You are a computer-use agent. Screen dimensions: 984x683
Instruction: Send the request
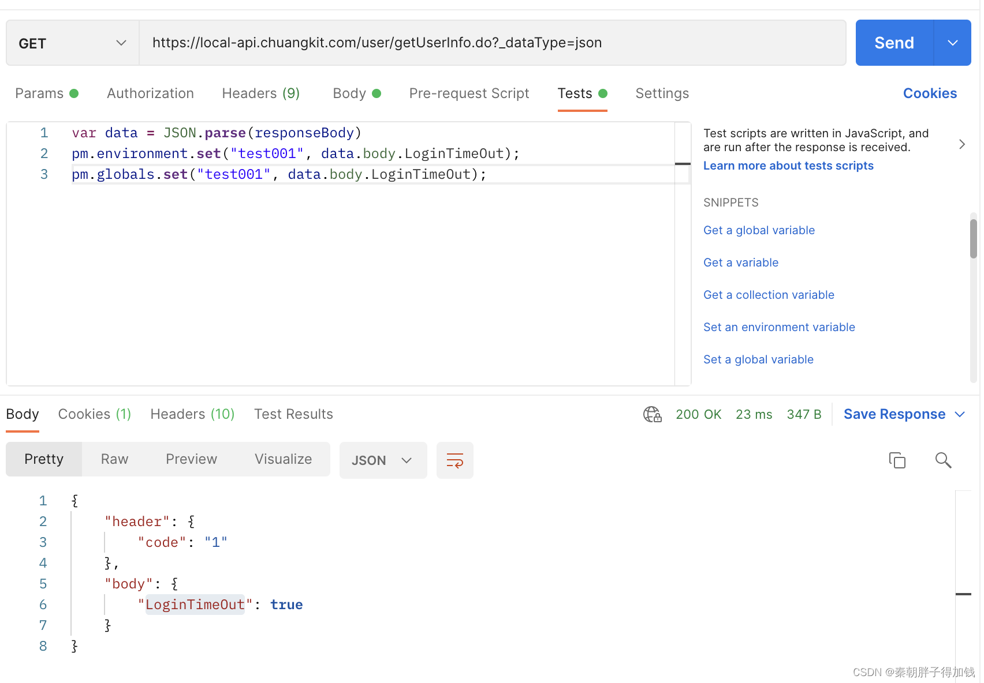[894, 43]
